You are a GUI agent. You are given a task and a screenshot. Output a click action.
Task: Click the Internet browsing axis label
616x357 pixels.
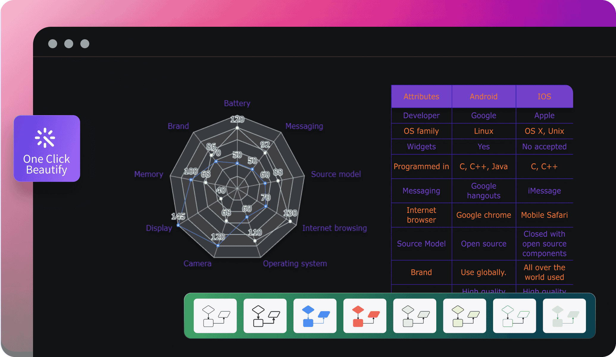click(334, 228)
